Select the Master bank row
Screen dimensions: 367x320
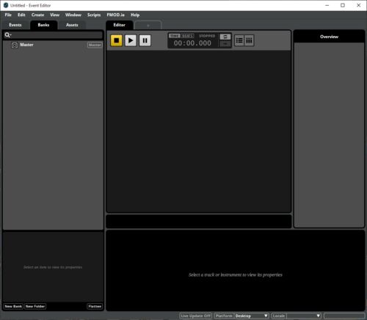tap(53, 45)
